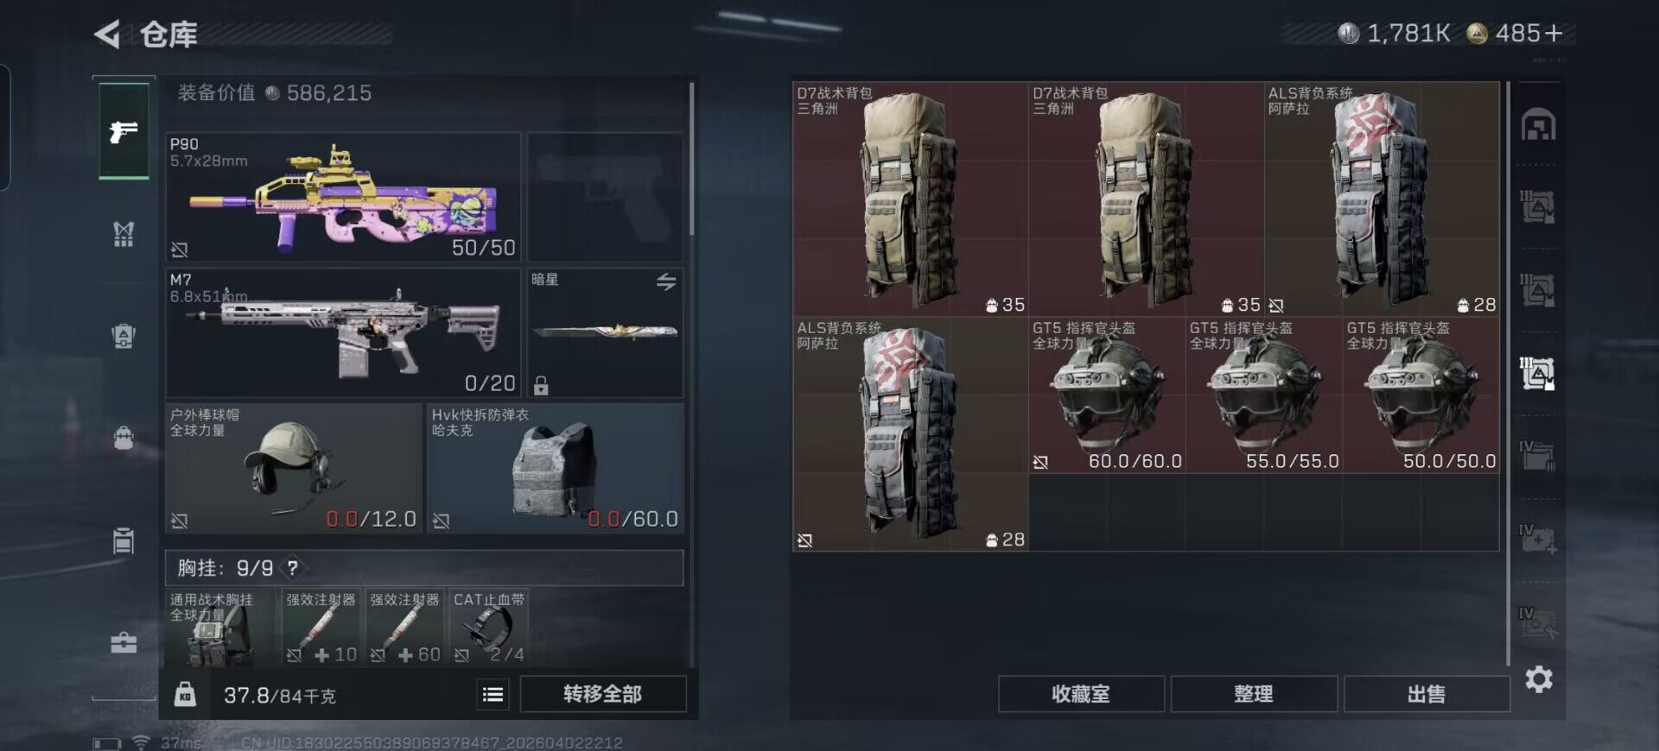This screenshot has width=1659, height=751.
Task: Click the list view icon beside 转移全部
Action: click(x=493, y=694)
